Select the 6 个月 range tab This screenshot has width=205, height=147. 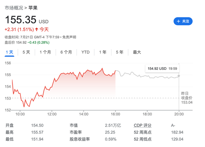[x=66, y=52]
